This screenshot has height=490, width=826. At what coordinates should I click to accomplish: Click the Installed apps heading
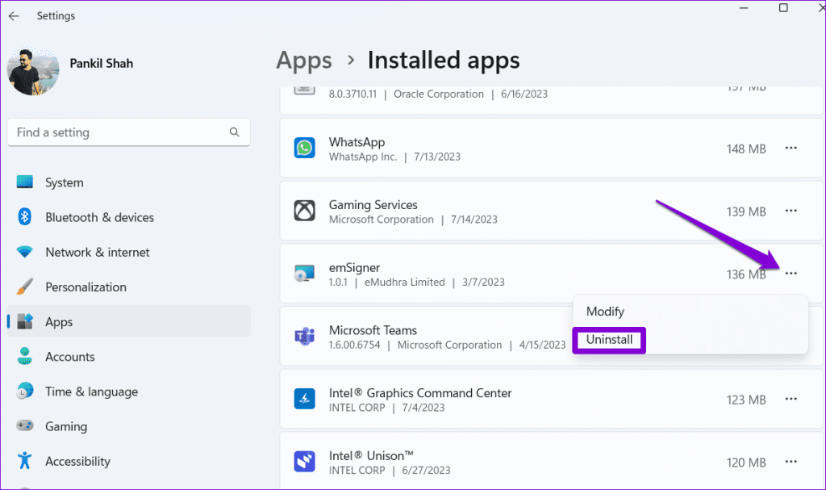tap(444, 60)
